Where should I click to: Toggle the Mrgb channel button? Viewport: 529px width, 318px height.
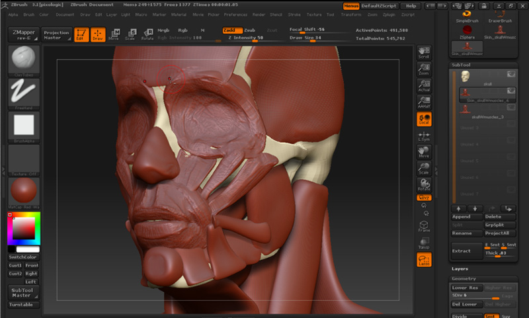(x=163, y=30)
